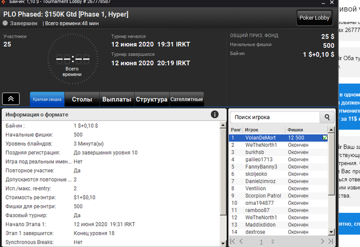Select player galileo1713 in the list
The width and height of the screenshot is (360, 247).
click(278, 160)
